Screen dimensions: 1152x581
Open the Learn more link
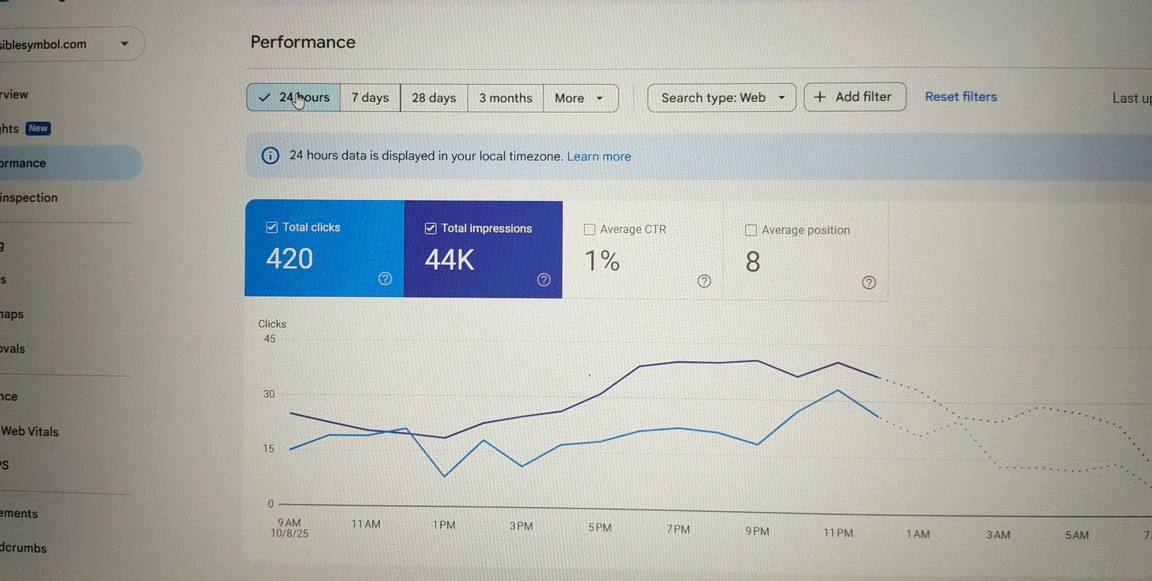(x=599, y=156)
